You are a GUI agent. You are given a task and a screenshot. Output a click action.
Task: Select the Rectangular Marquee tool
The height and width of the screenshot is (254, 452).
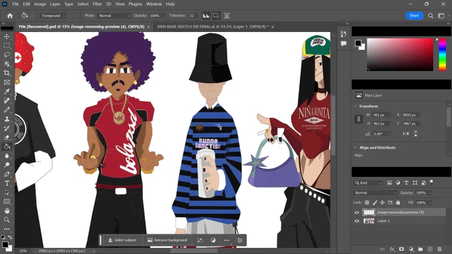coord(7,46)
